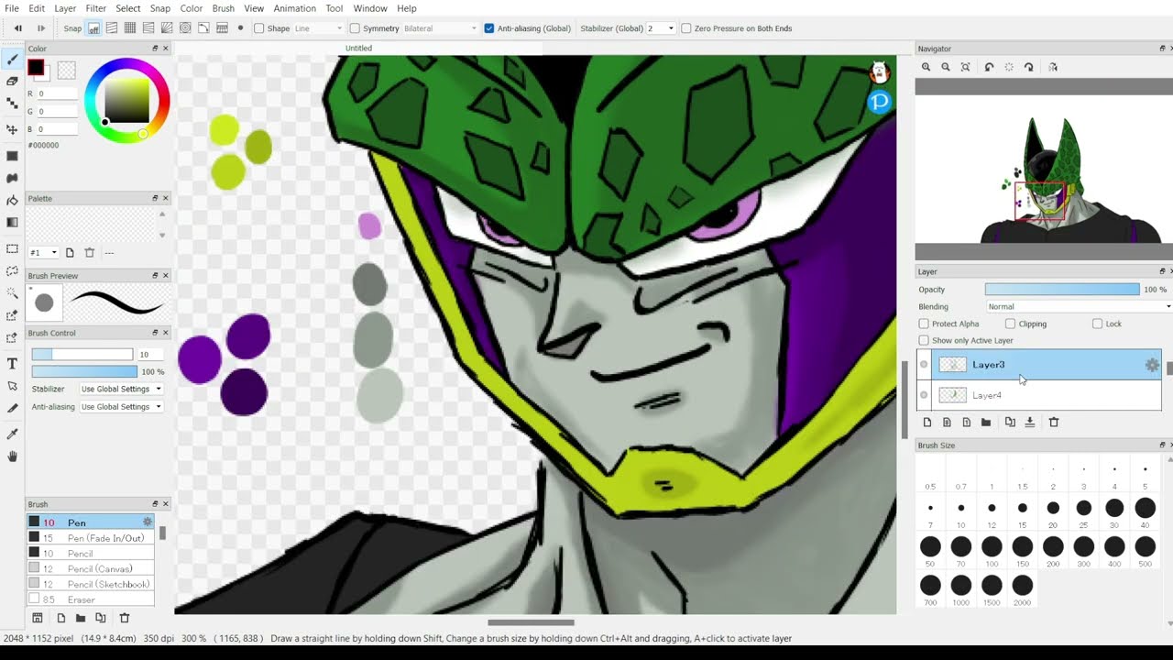1173x660 pixels.
Task: Click the brush size slider in Brush Control
Action: (x=82, y=354)
